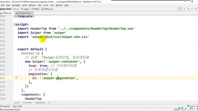Close the ShopList.vue editor tab
Screen dimensions: 198x111
tap(32, 13)
